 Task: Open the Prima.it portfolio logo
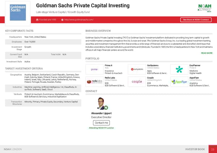click(x=94, y=69)
